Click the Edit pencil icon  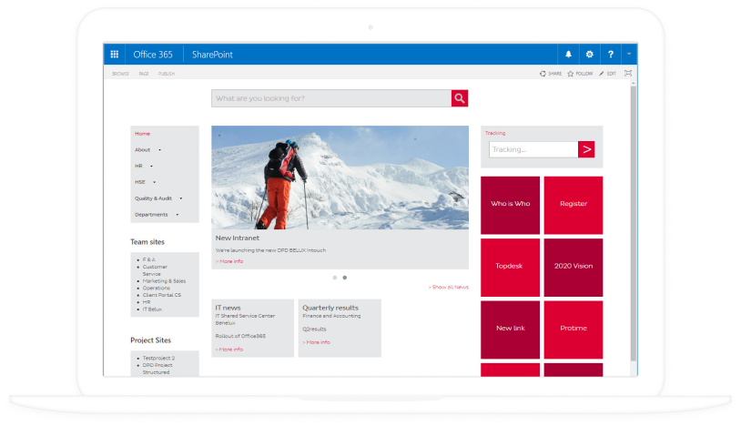[602, 74]
